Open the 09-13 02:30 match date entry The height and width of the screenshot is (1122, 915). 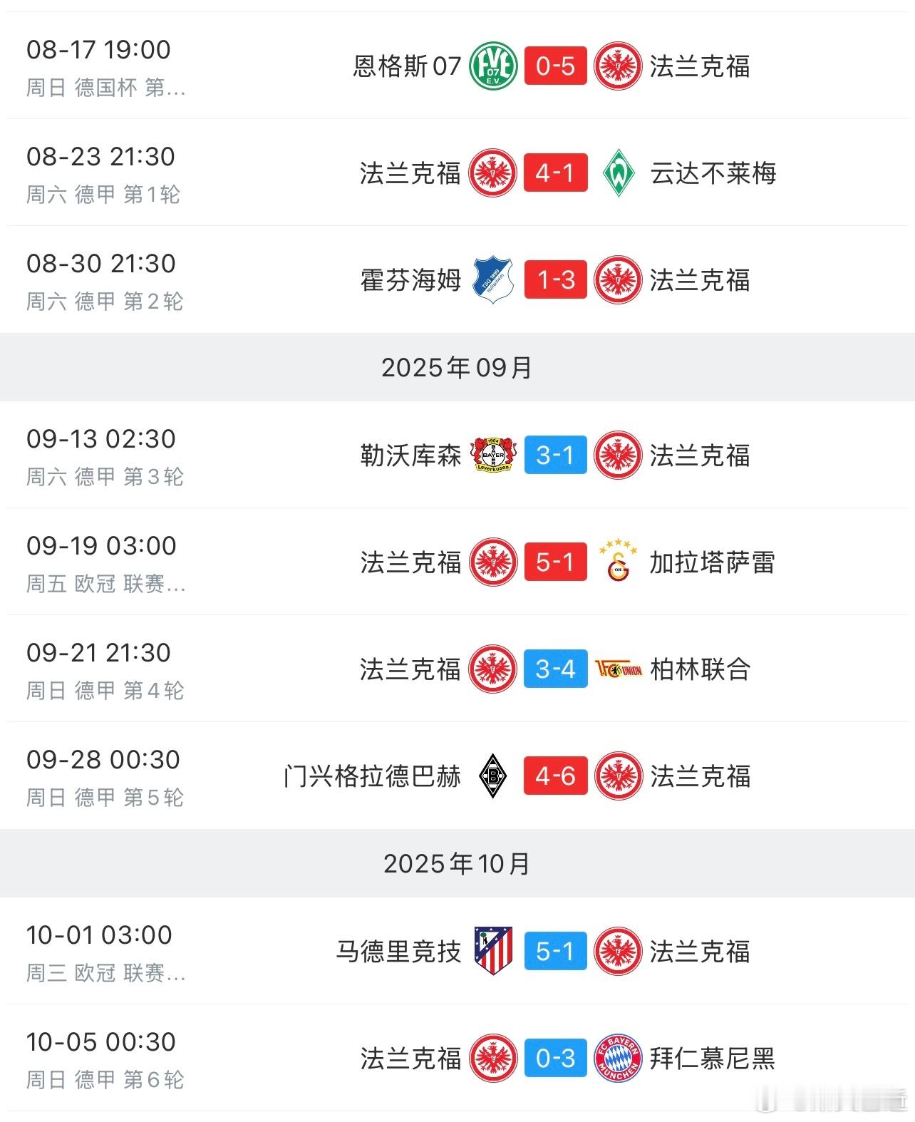101,439
